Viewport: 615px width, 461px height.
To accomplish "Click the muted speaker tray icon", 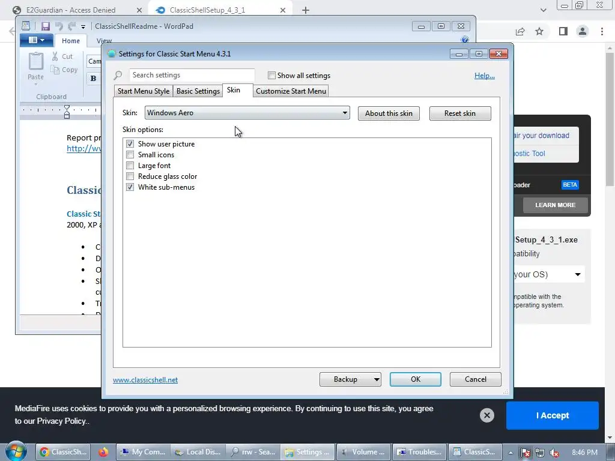I will coord(554,453).
